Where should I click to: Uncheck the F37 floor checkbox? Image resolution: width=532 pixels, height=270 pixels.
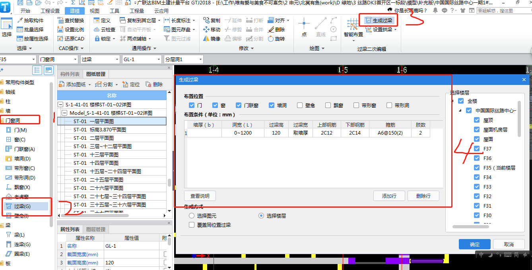point(477,148)
